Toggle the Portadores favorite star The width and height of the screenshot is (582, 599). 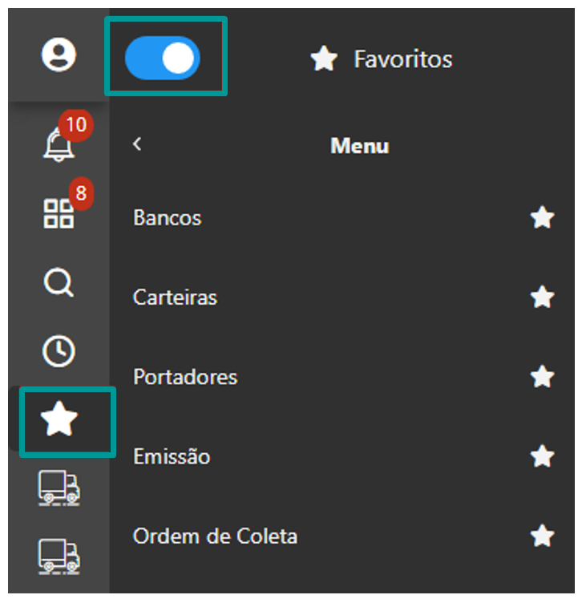[543, 377]
